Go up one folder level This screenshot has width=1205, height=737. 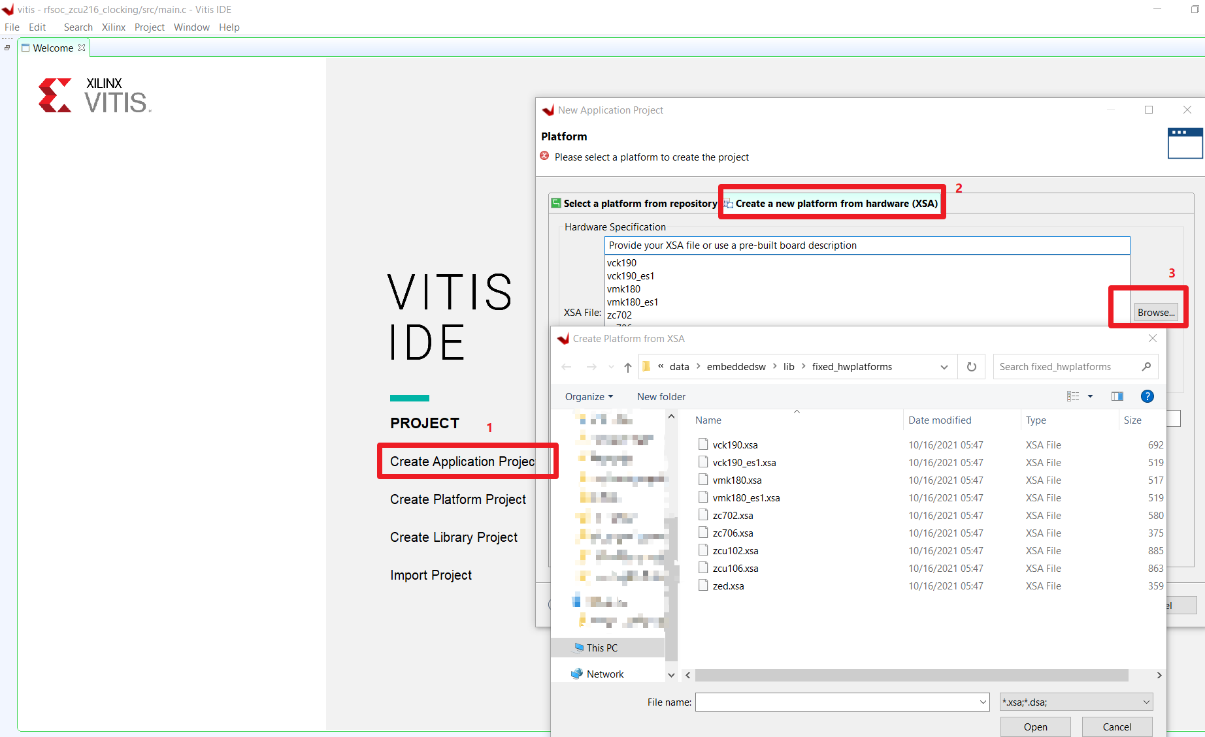point(628,367)
